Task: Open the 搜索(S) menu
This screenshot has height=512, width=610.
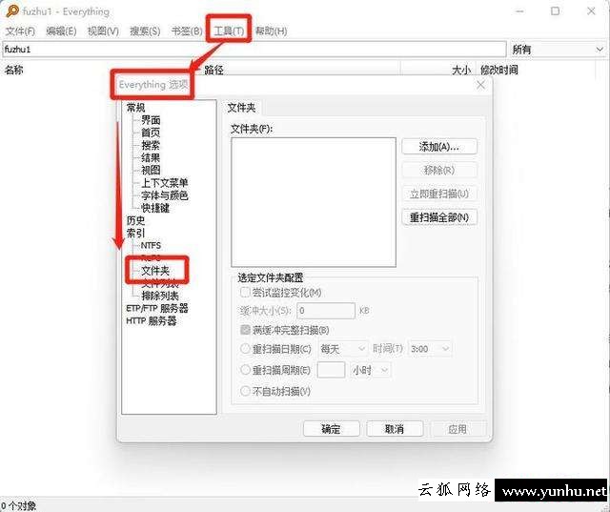Action: pyautogui.click(x=145, y=31)
